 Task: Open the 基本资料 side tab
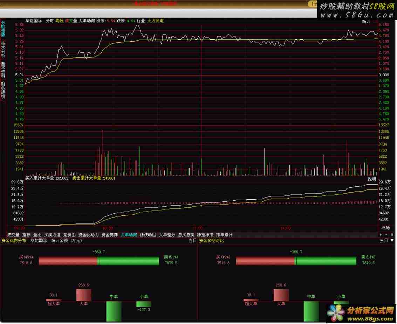pyautogui.click(x=3, y=70)
